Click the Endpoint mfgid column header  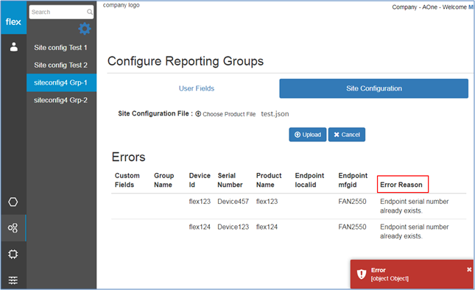coord(353,180)
